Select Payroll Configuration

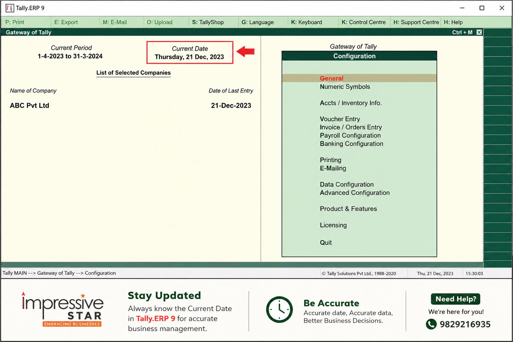pos(350,136)
